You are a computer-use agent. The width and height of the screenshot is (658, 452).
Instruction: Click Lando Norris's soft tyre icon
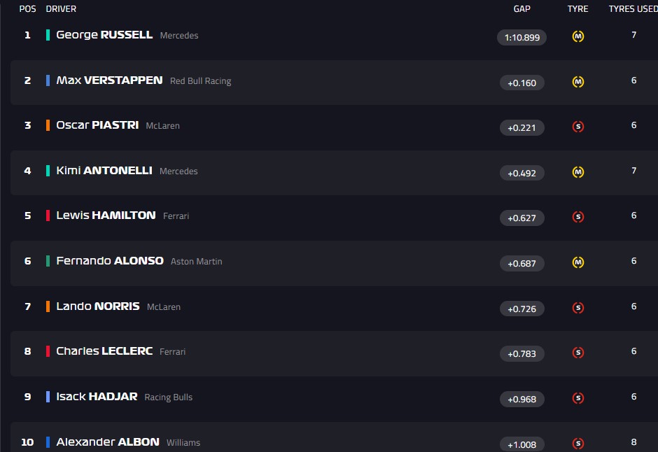point(578,307)
